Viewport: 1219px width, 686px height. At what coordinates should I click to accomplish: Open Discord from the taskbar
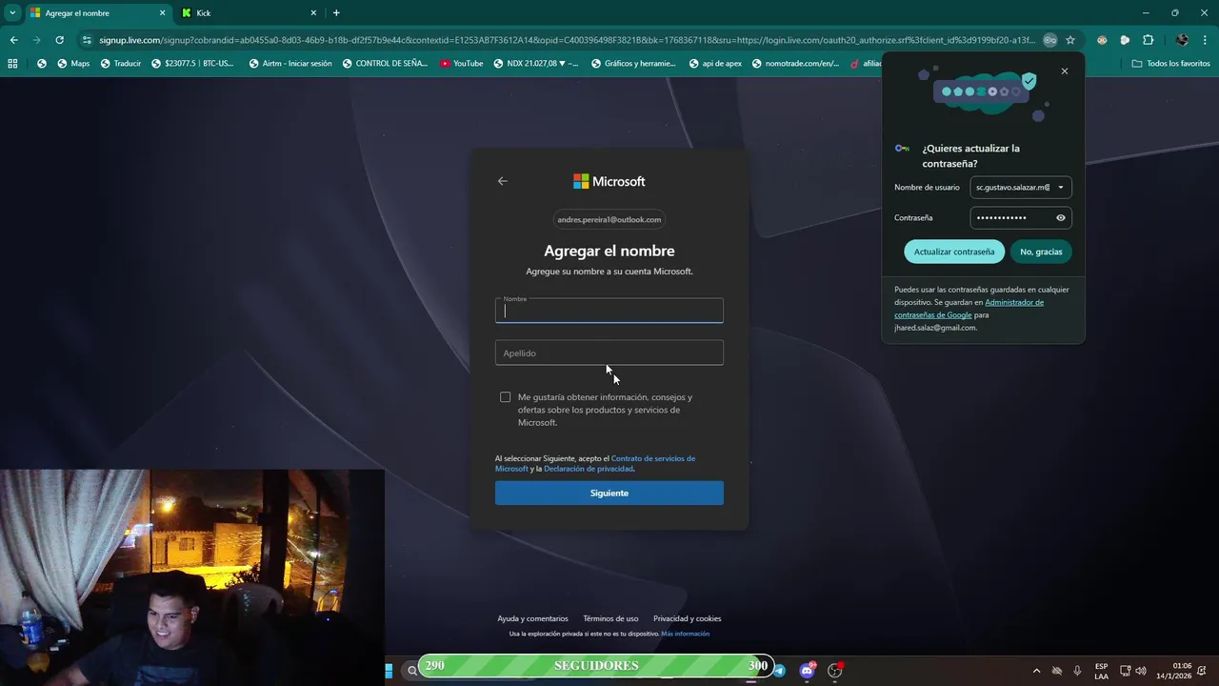click(x=808, y=671)
